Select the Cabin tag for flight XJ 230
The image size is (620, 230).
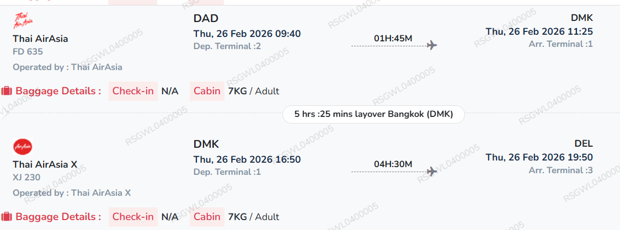[x=207, y=217]
